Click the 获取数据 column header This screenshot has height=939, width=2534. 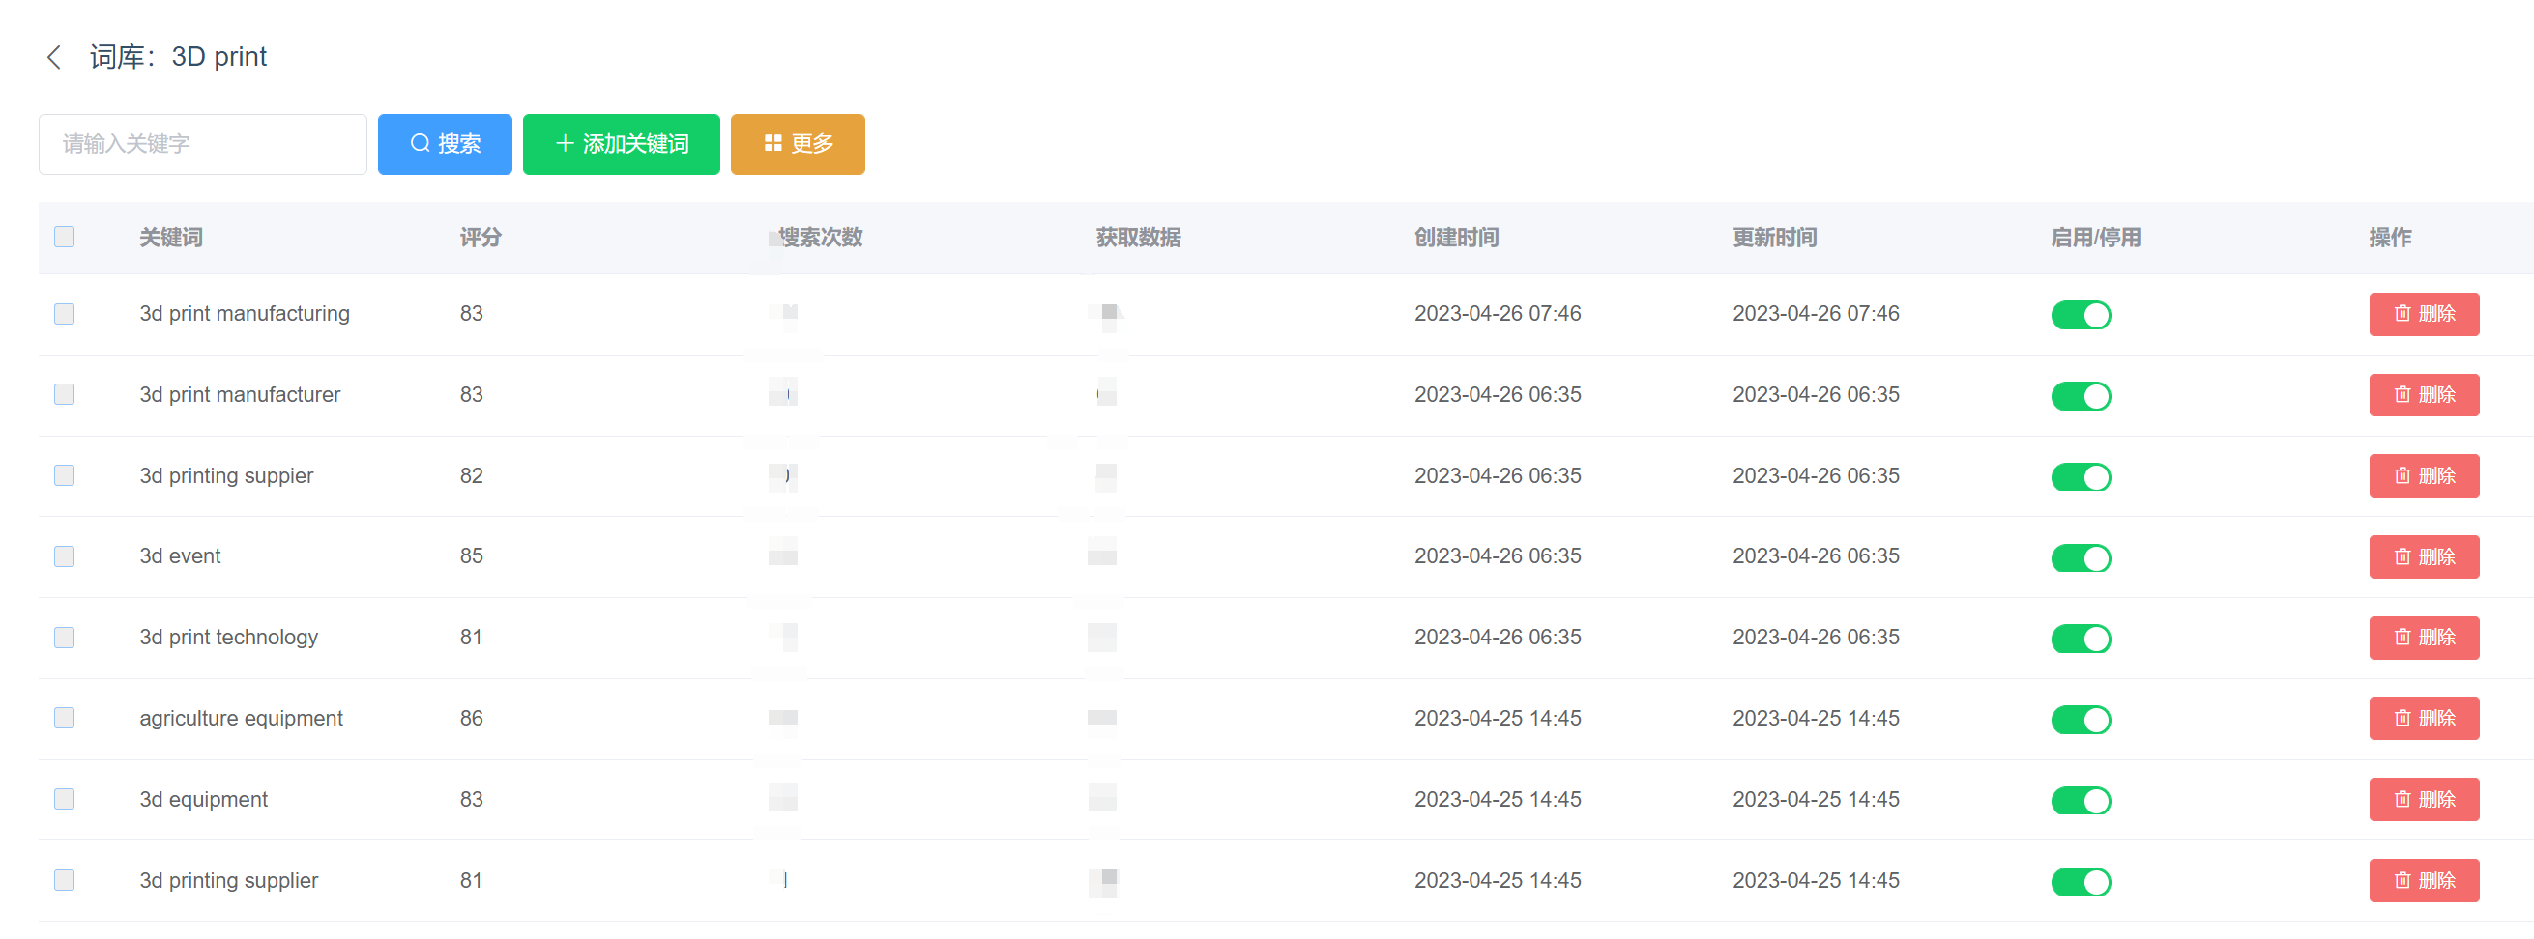pos(1138,238)
